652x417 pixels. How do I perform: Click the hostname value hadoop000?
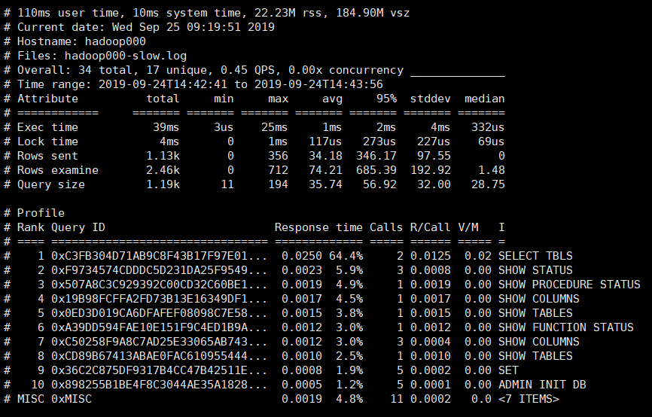point(115,41)
